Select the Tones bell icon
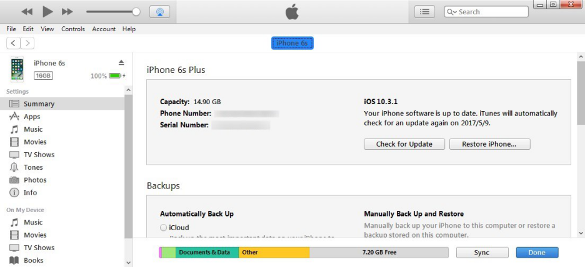The width and height of the screenshot is (585, 267). tap(14, 167)
